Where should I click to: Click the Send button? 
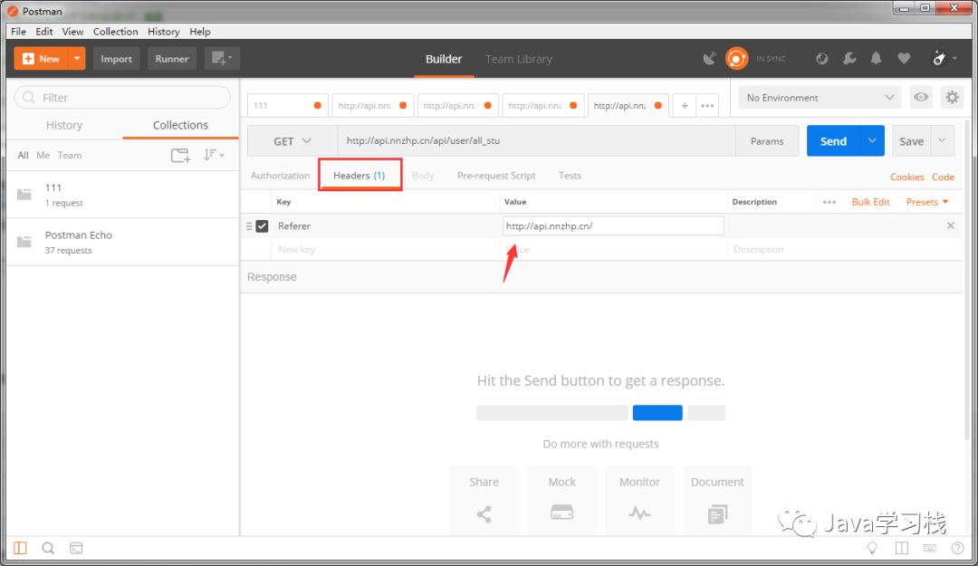point(833,141)
